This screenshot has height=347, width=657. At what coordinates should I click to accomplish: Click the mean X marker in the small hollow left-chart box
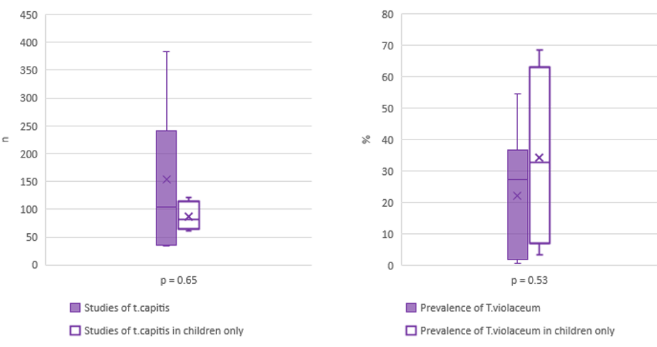click(x=188, y=217)
